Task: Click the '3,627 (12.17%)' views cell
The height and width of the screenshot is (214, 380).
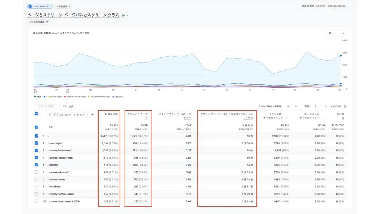Action: [109, 136]
